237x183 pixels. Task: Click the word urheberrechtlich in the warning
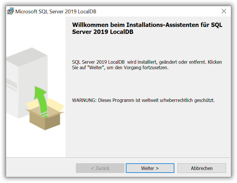click(176, 100)
